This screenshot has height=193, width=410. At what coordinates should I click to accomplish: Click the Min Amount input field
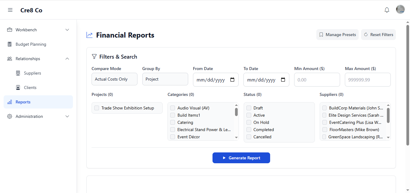point(317,80)
